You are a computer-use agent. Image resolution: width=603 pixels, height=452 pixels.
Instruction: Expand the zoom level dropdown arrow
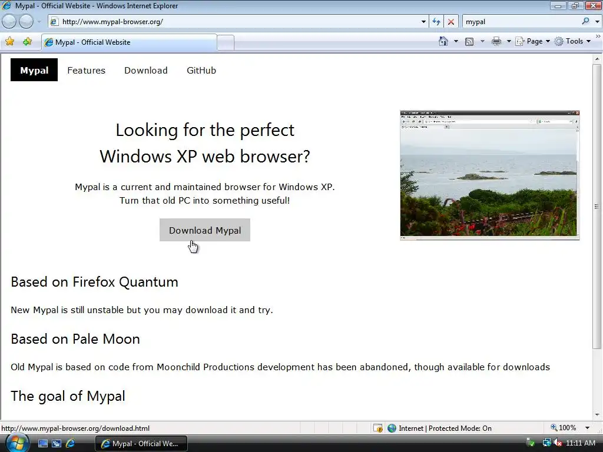(x=587, y=428)
